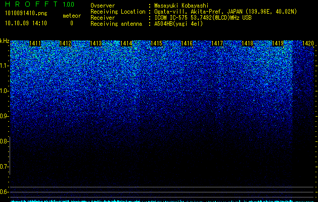Click the 1413 time marker label
This screenshot has height=202, width=318.
coord(96,43)
